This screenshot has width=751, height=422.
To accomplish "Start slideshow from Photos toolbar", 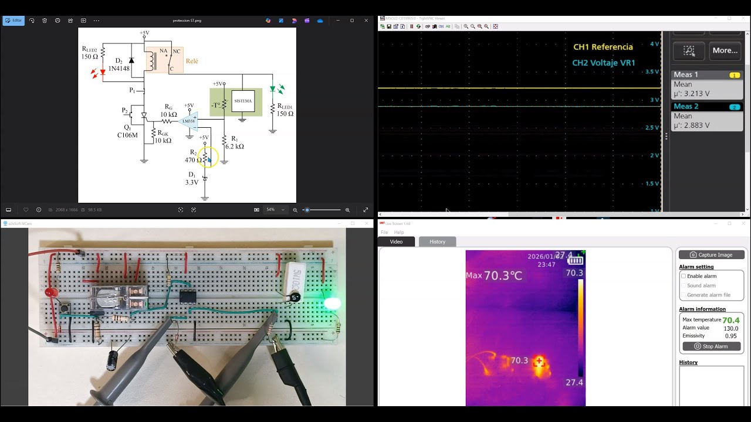I will (x=83, y=21).
